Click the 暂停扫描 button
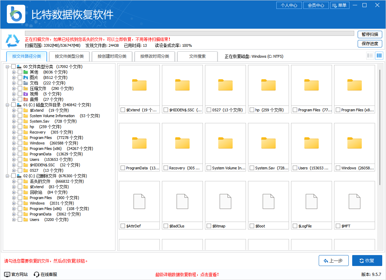This screenshot has height=280, width=386. coord(370,34)
